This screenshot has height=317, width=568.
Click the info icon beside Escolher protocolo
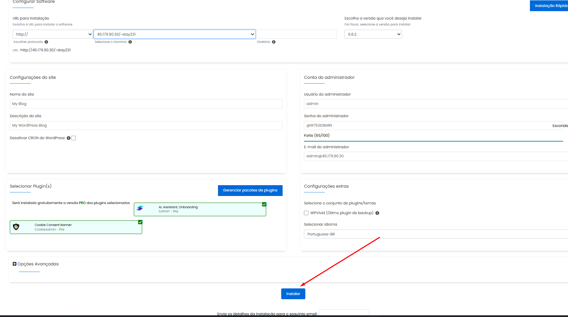(x=46, y=42)
